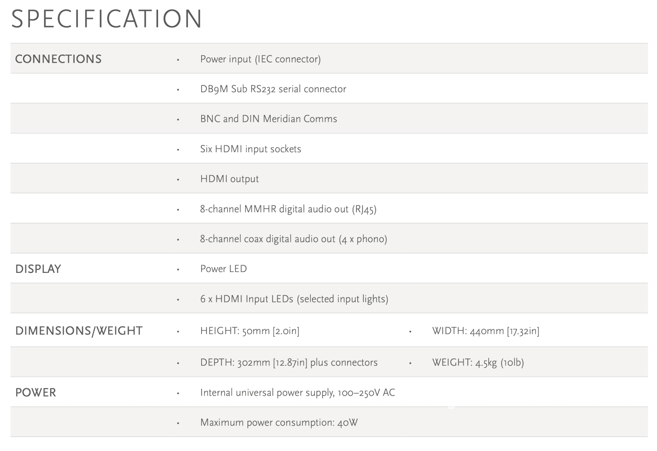The width and height of the screenshot is (657, 451).
Task: Select the HEIGHT: 50mm dimension
Action: pos(250,331)
